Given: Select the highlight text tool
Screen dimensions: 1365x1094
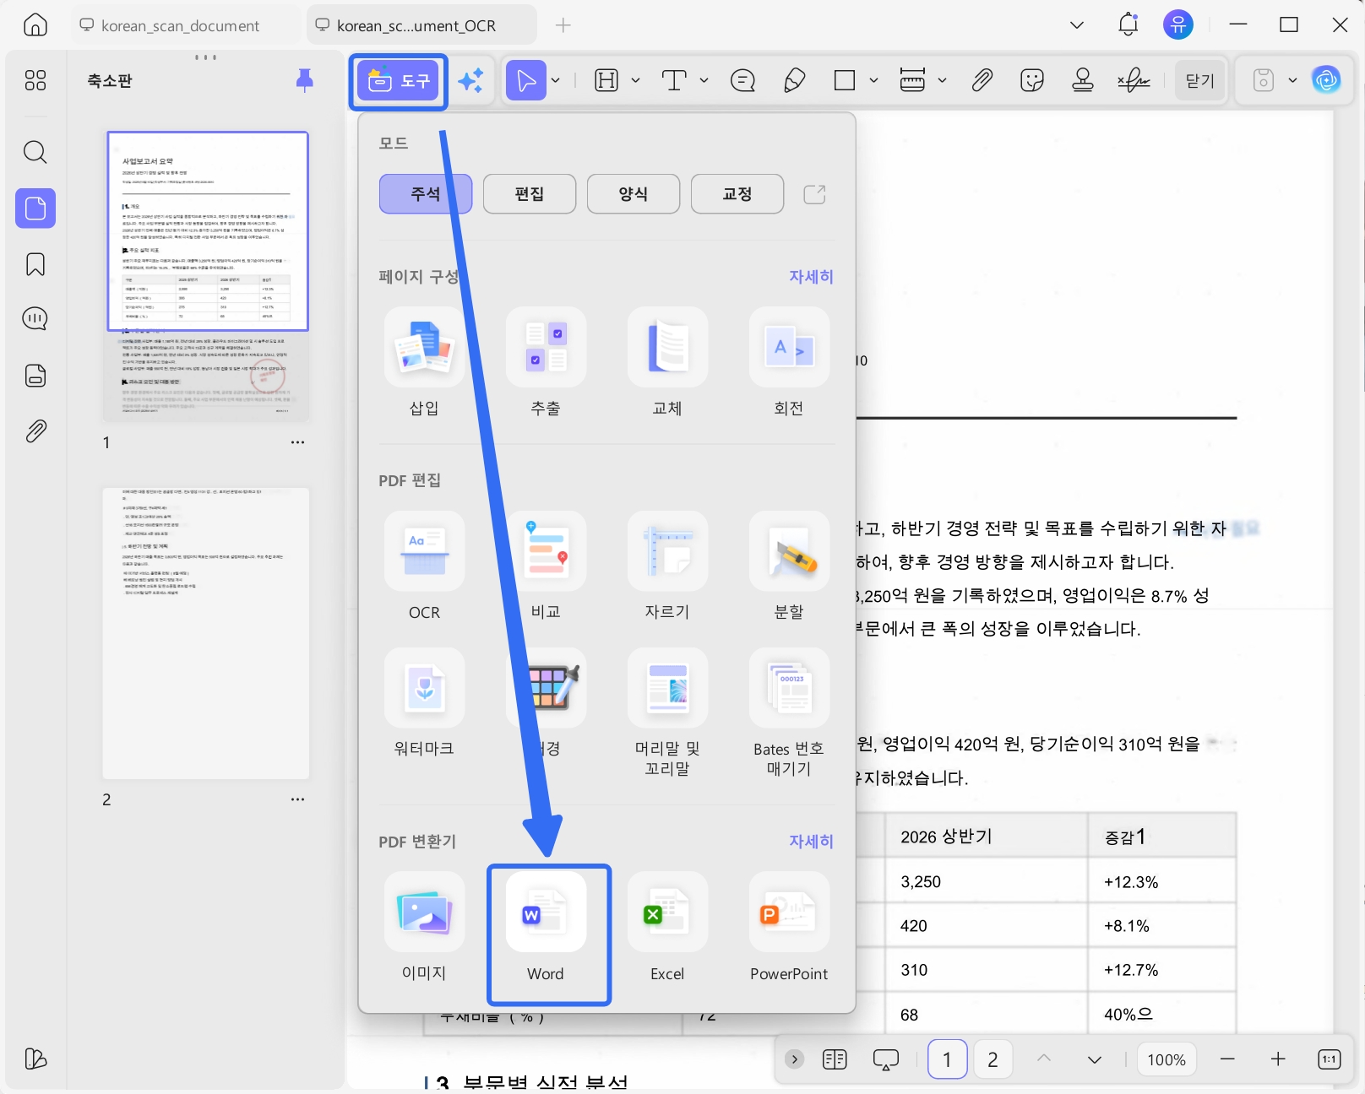Looking at the screenshot, I should (x=606, y=81).
